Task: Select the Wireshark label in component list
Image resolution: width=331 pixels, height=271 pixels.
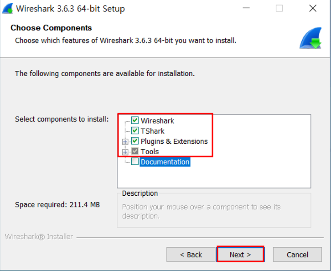Action: (x=157, y=121)
